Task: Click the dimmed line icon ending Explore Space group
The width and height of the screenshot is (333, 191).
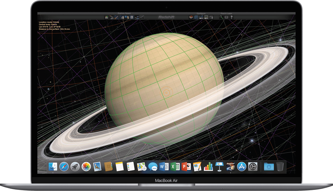Action: (142, 17)
